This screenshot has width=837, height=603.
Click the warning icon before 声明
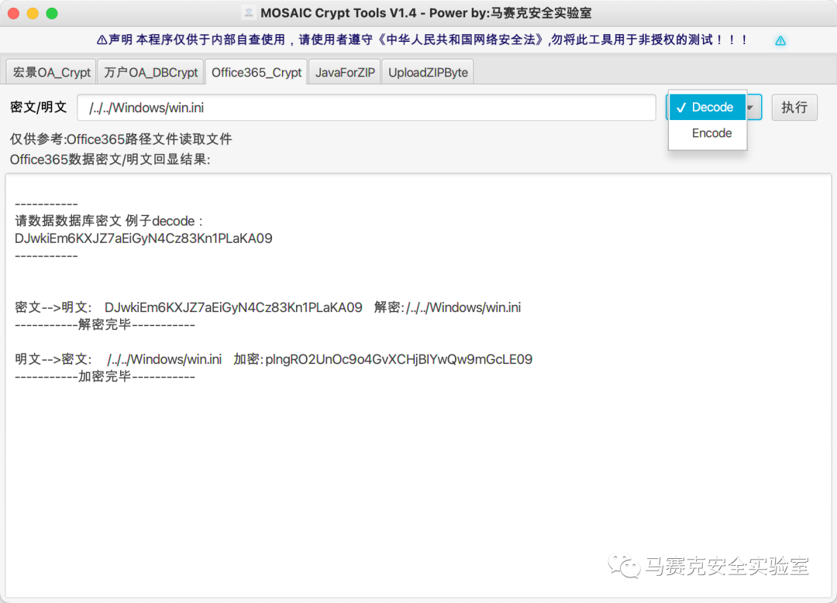pos(102,40)
